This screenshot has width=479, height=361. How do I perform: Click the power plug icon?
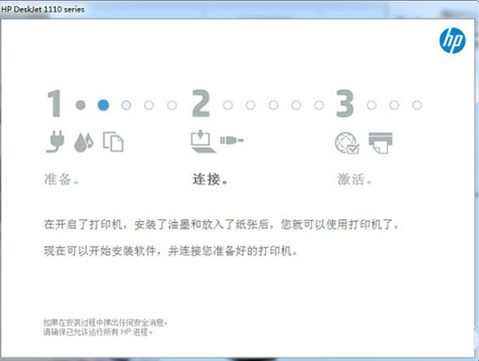(56, 142)
